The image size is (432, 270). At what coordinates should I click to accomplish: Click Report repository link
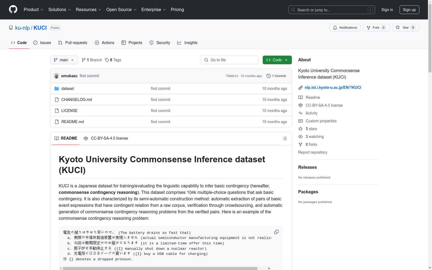click(313, 152)
